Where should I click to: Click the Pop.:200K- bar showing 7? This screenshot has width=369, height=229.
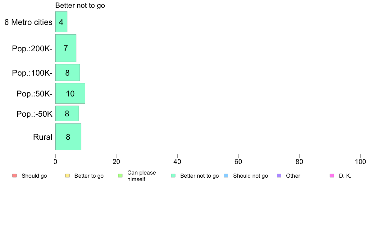pos(66,48)
